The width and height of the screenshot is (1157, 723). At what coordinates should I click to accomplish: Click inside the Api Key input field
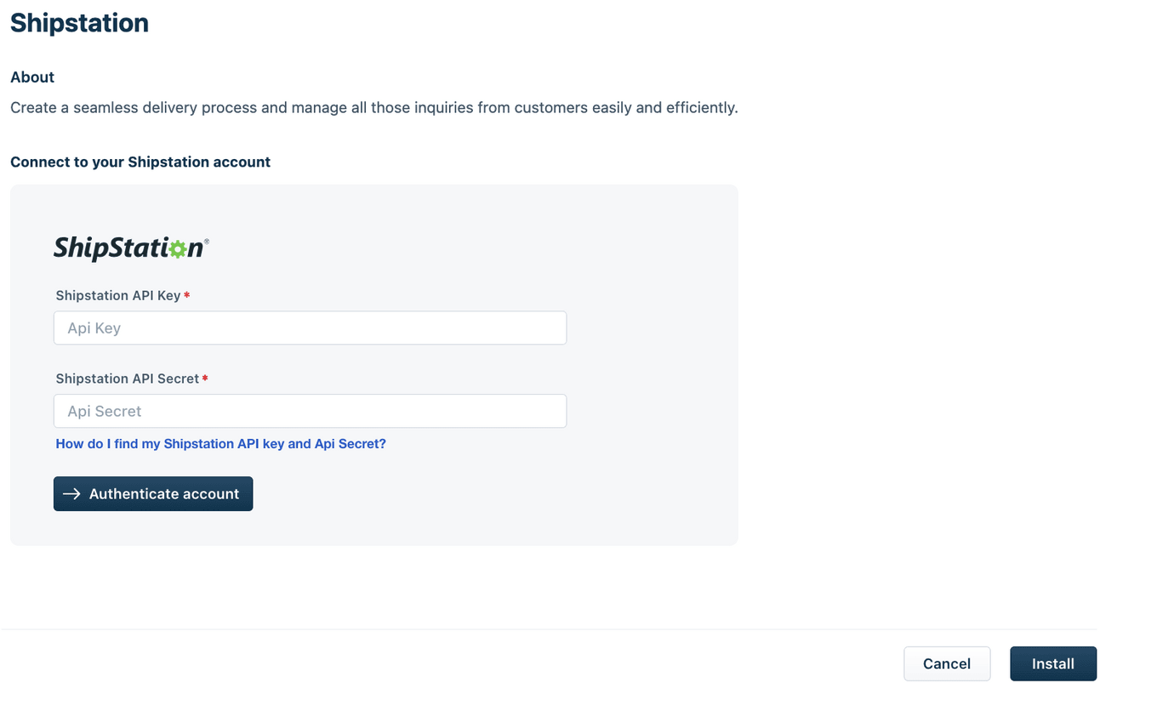310,327
